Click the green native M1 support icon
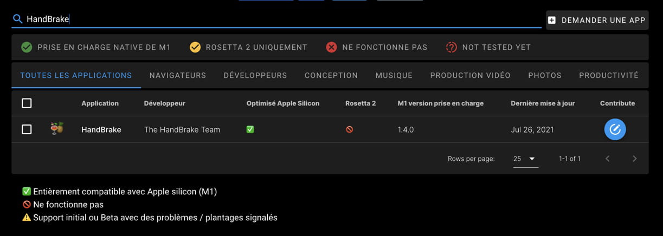 (27, 47)
